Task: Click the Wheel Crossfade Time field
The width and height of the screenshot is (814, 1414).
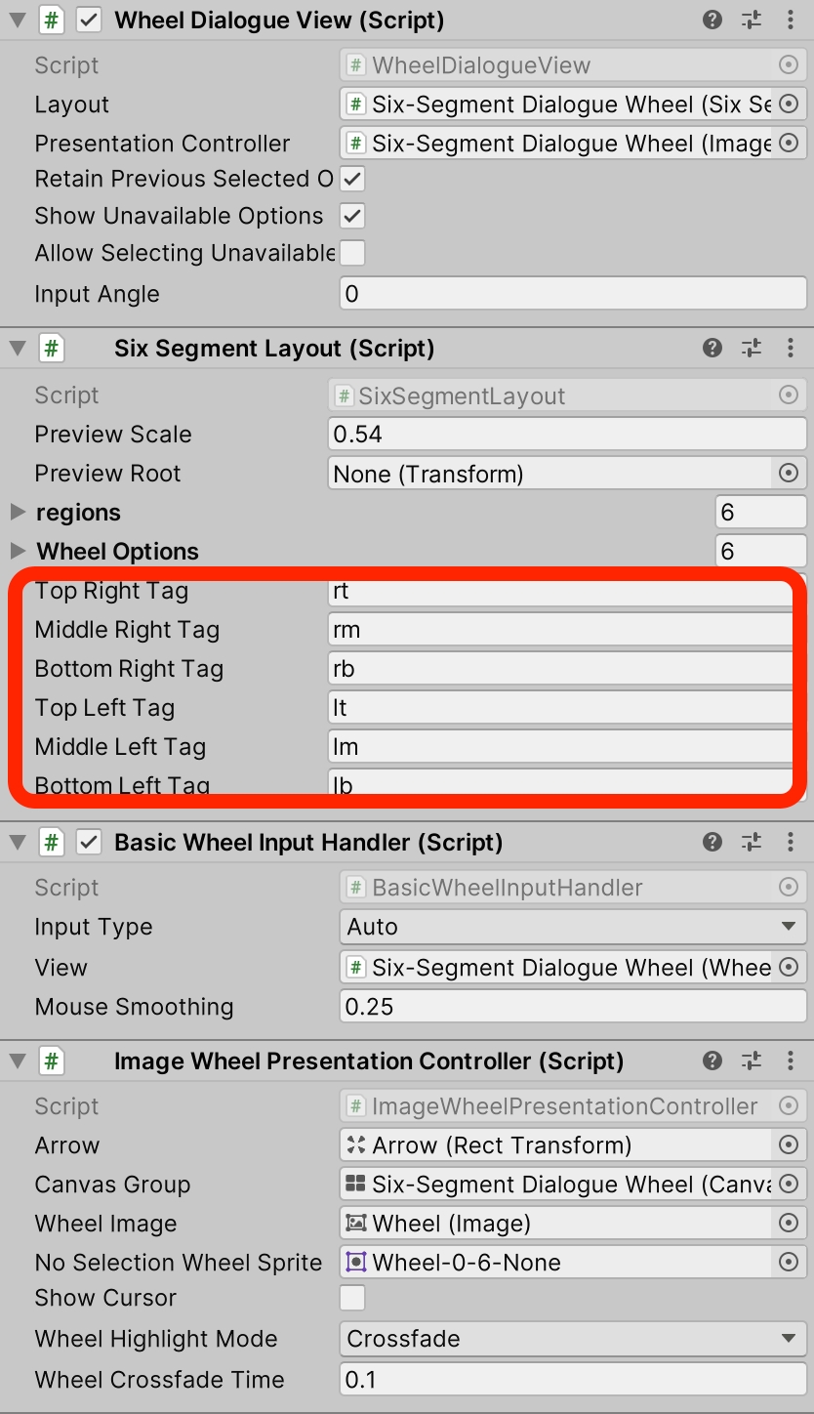Action: click(572, 1380)
